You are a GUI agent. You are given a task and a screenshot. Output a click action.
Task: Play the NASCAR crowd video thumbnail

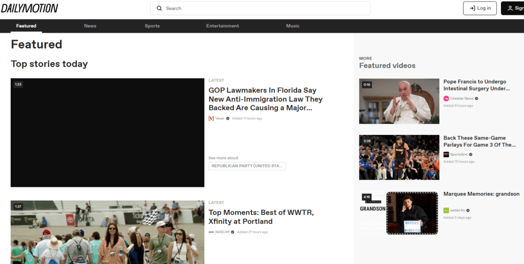(107, 232)
